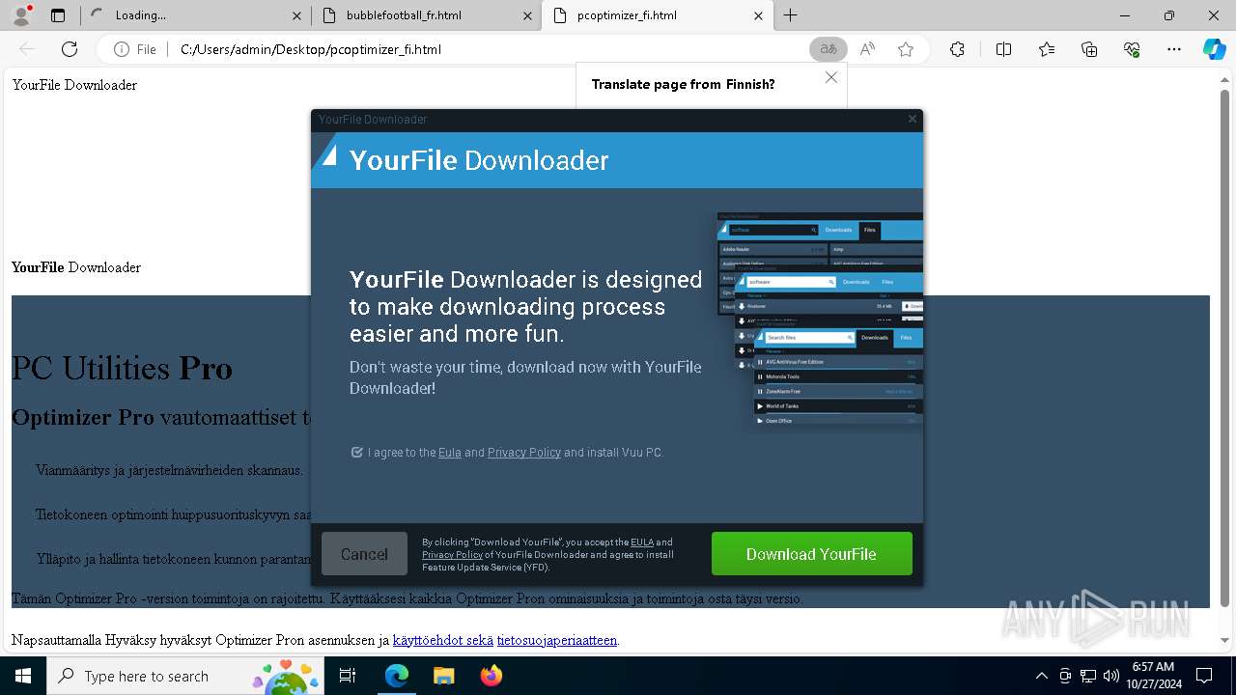1236x695 pixels.
Task: Show translate options icon
Action: click(828, 49)
